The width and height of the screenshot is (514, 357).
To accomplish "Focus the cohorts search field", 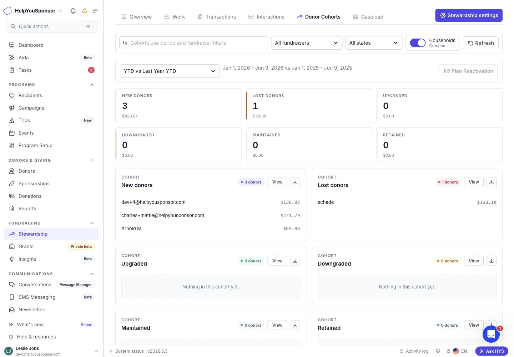I will click(x=194, y=43).
